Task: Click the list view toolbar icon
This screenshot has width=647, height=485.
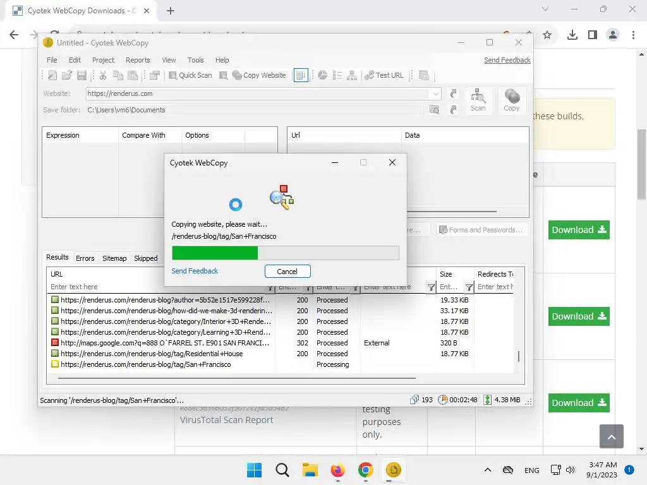Action: click(337, 75)
